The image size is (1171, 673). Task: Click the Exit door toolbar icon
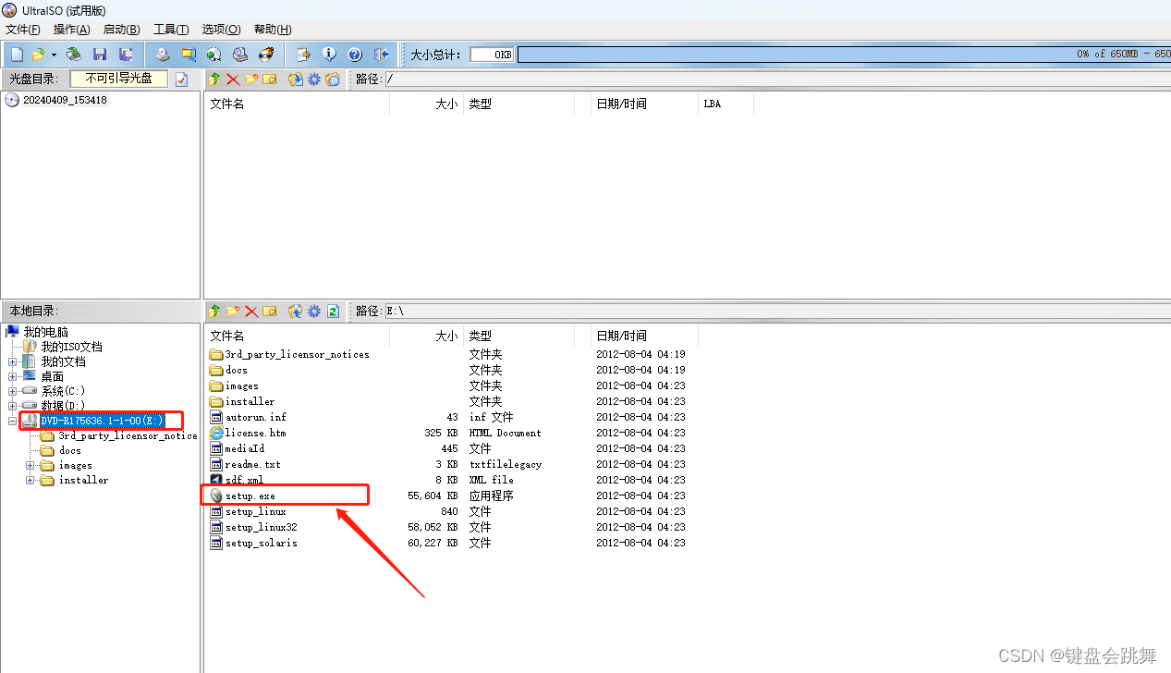pos(380,55)
